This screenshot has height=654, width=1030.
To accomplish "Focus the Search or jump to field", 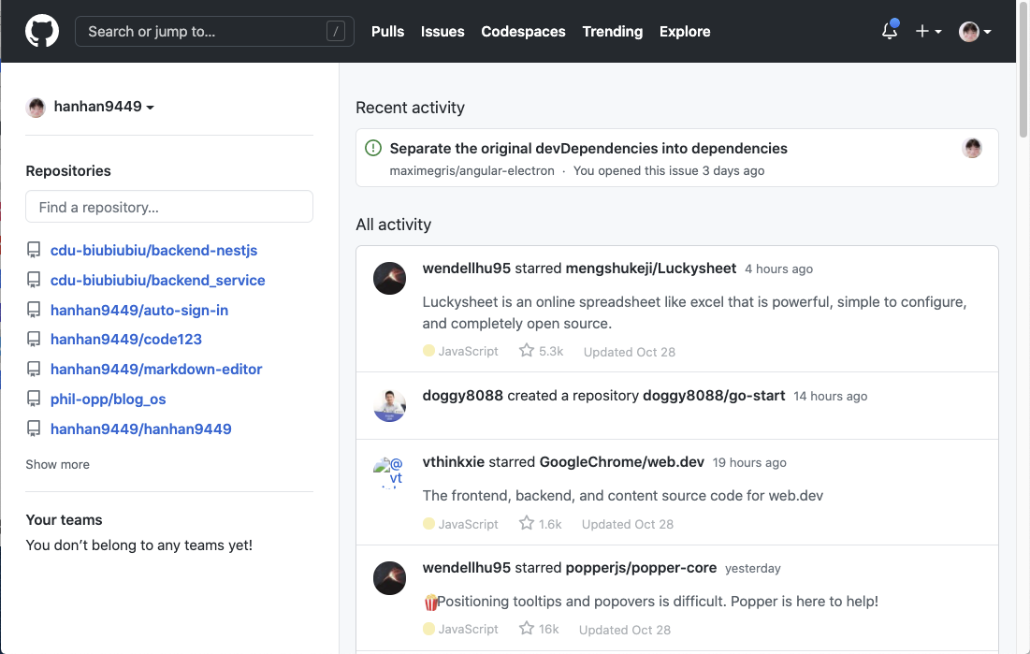I will (x=214, y=31).
